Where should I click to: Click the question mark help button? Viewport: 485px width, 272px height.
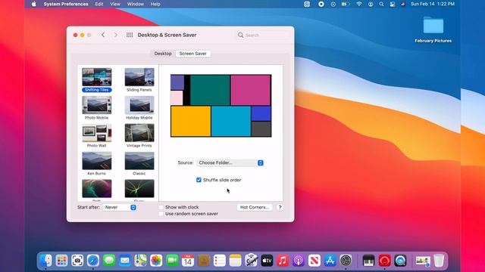280,207
